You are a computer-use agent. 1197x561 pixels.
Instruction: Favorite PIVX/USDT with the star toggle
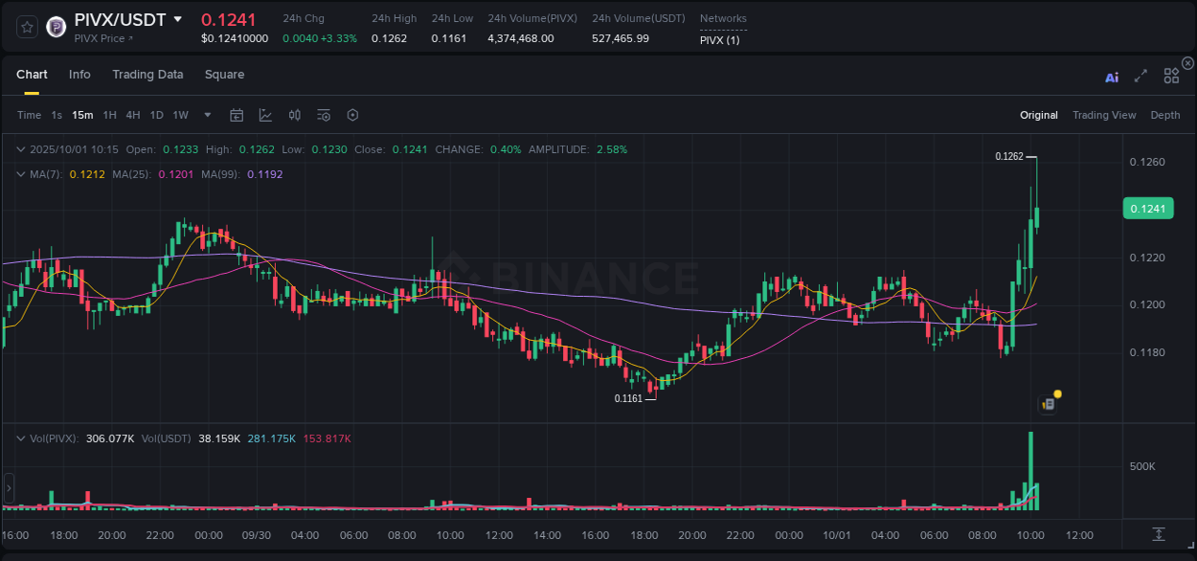click(27, 28)
